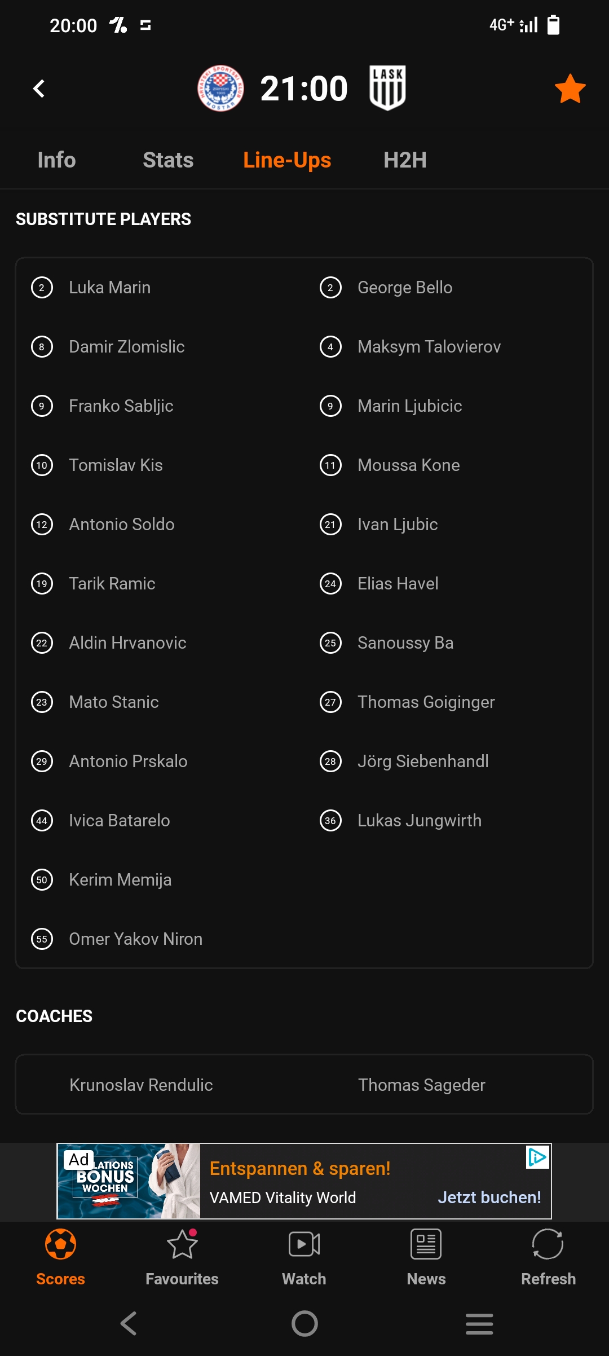Screen dimensions: 609x1356
Task: Tap the back arrow in the header
Action: click(39, 89)
